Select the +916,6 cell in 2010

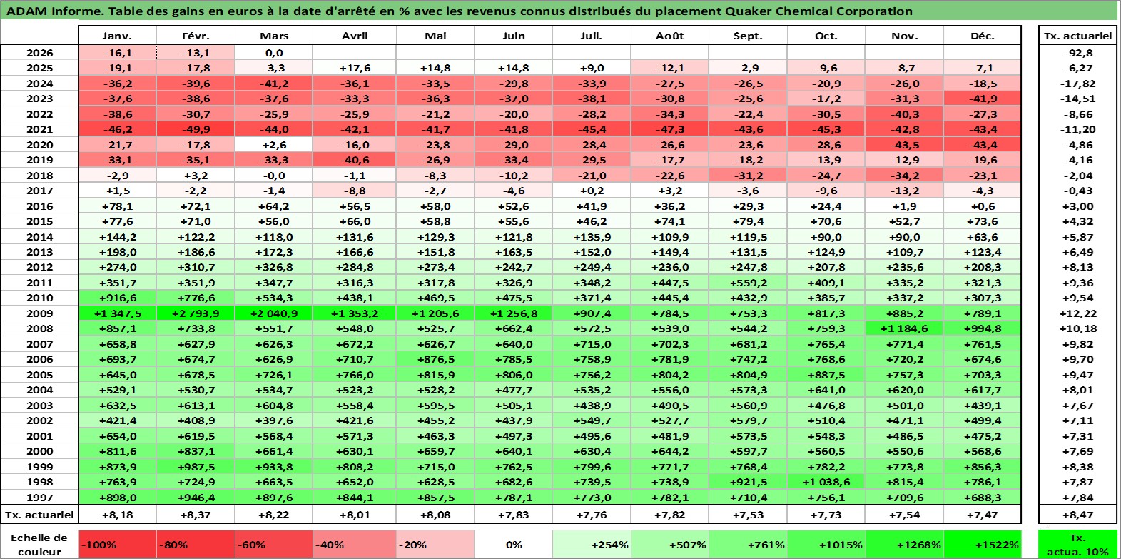[x=117, y=298]
